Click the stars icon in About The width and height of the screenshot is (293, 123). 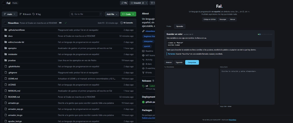pos(143,64)
